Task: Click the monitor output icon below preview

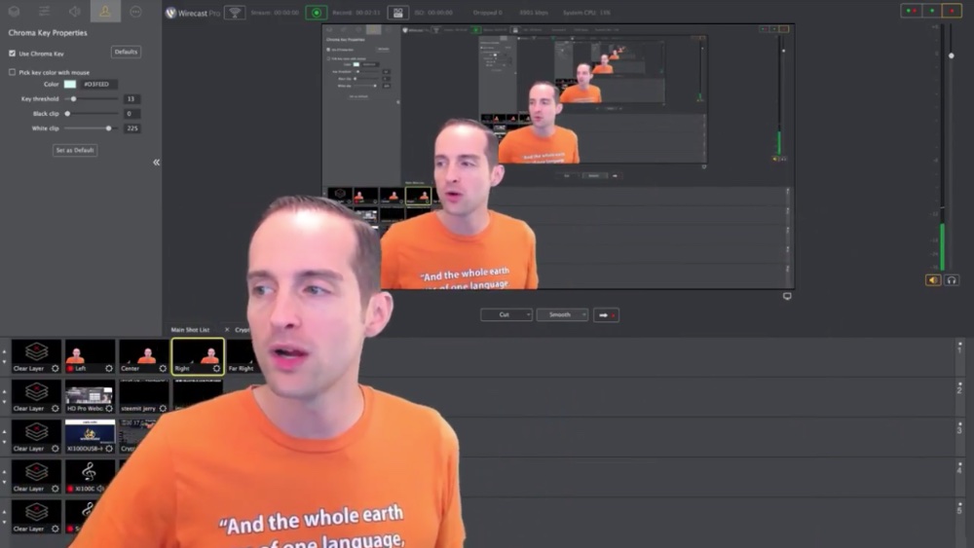Action: click(787, 297)
